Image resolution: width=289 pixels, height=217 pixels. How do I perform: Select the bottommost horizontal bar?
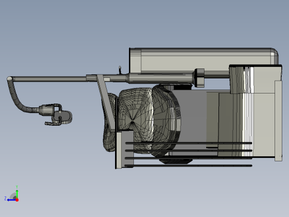[x=188, y=166]
